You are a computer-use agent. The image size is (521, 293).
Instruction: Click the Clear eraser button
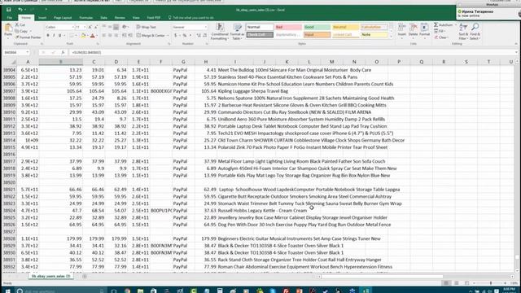441,37
